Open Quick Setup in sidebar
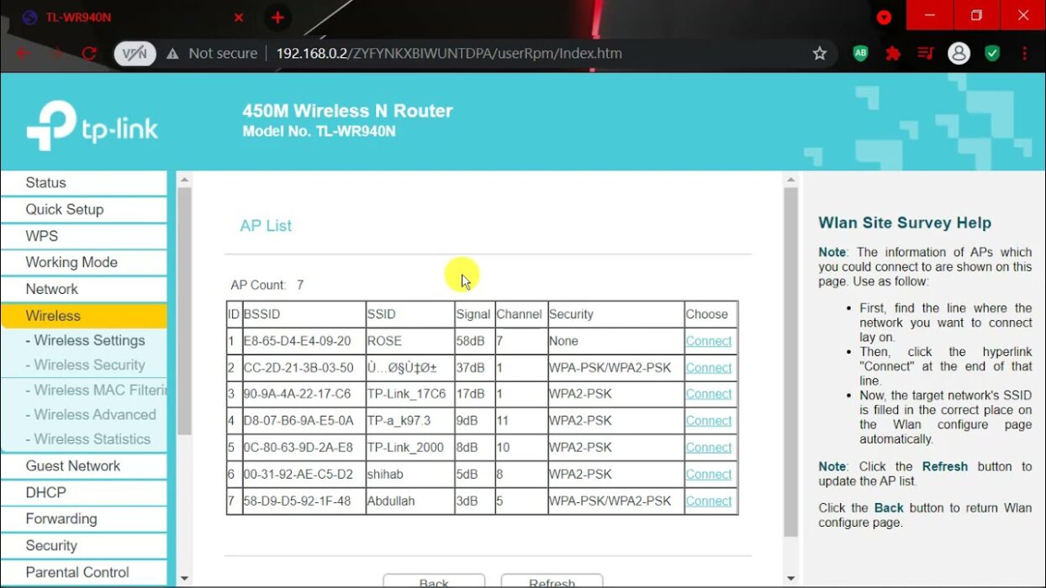Viewport: 1046px width, 588px height. 84,210
